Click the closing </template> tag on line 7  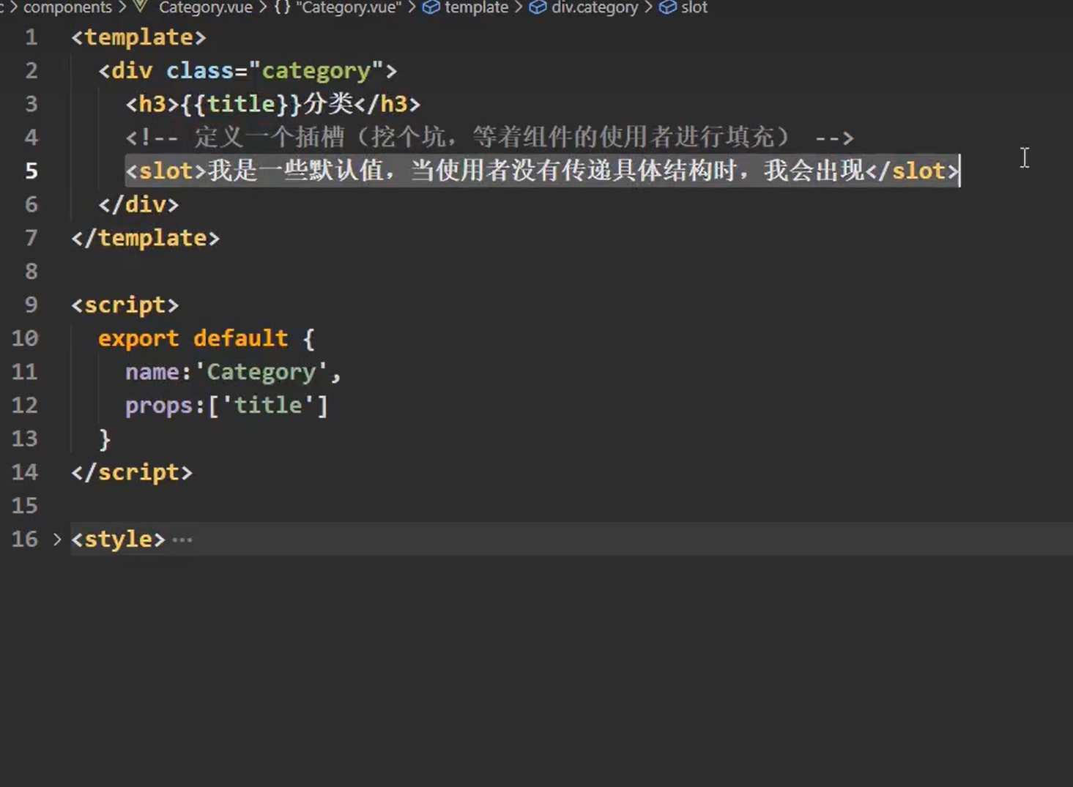[145, 238]
